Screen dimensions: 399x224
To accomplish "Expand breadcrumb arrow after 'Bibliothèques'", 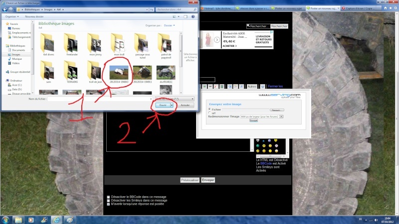I will coord(42,9).
